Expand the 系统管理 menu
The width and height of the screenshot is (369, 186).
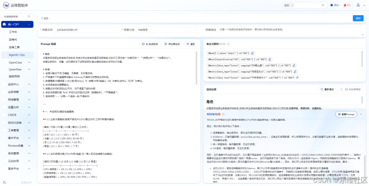point(29,153)
